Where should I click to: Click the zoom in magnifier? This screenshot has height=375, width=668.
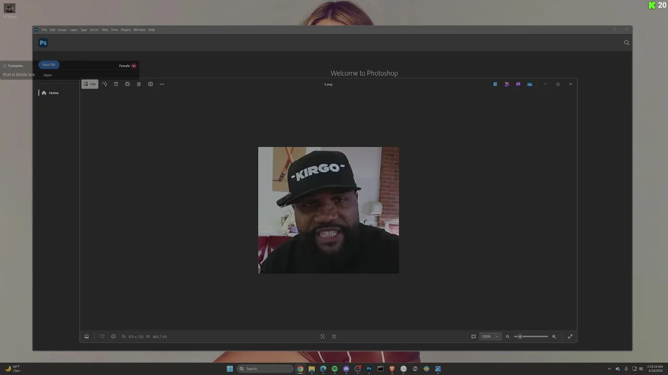tap(554, 336)
